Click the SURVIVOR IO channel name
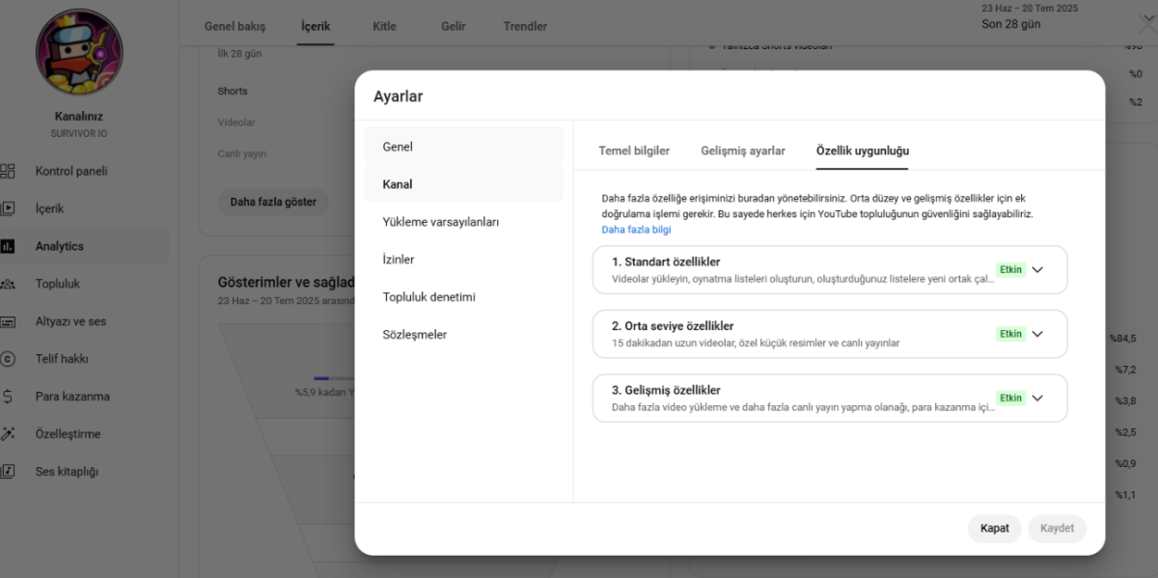 point(79,133)
